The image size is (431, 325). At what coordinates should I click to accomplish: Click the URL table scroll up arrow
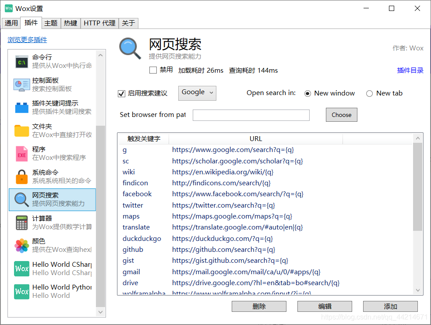[418, 138]
